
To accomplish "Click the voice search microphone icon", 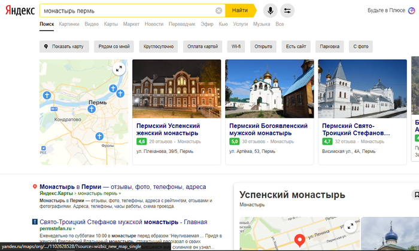I will [x=270, y=10].
